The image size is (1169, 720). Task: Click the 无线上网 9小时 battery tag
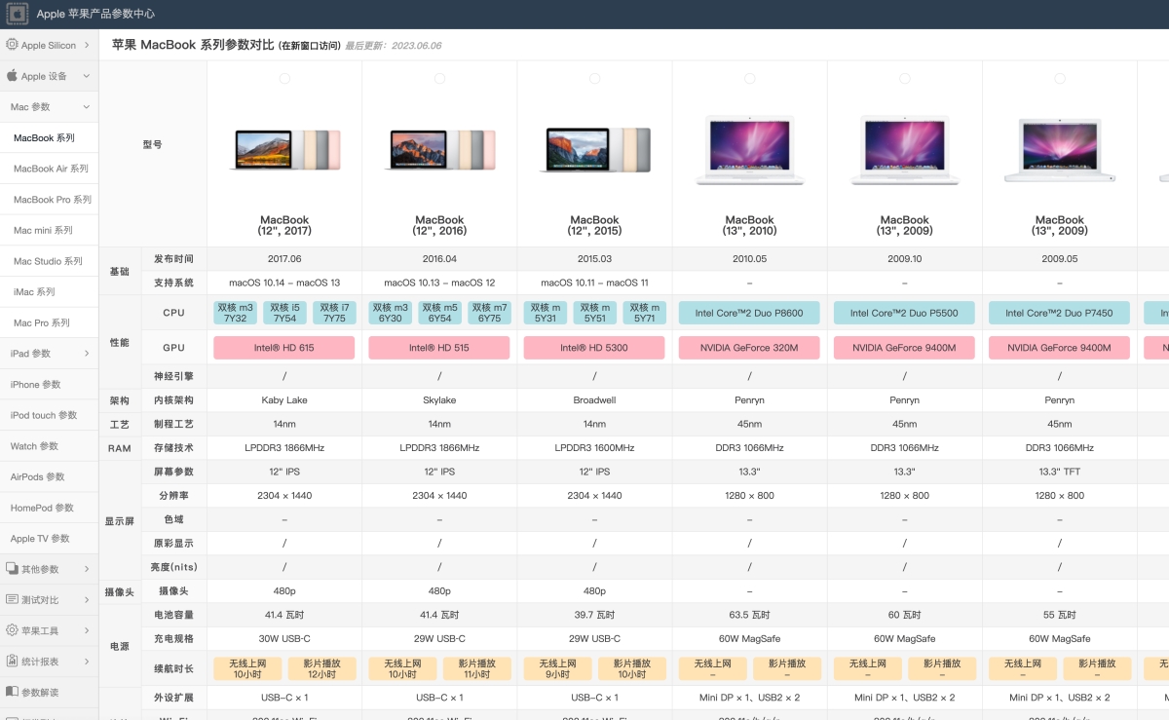coord(557,668)
